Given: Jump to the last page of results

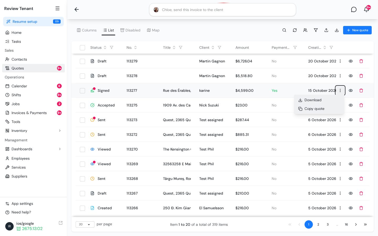Looking at the screenshot, I should (x=365, y=224).
